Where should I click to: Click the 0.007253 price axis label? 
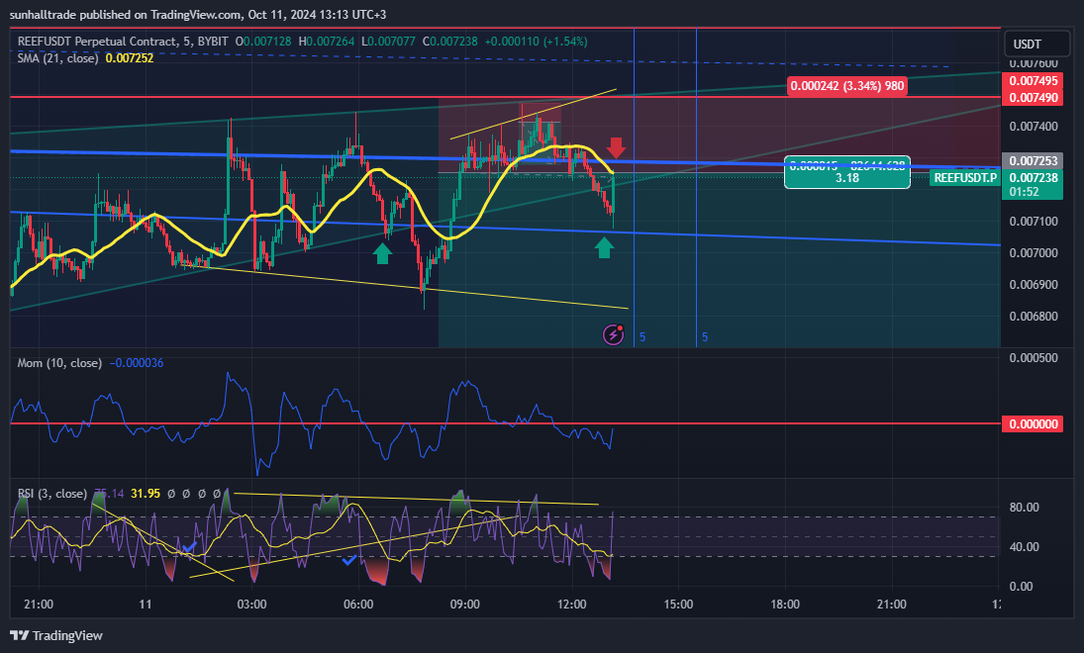click(1033, 161)
